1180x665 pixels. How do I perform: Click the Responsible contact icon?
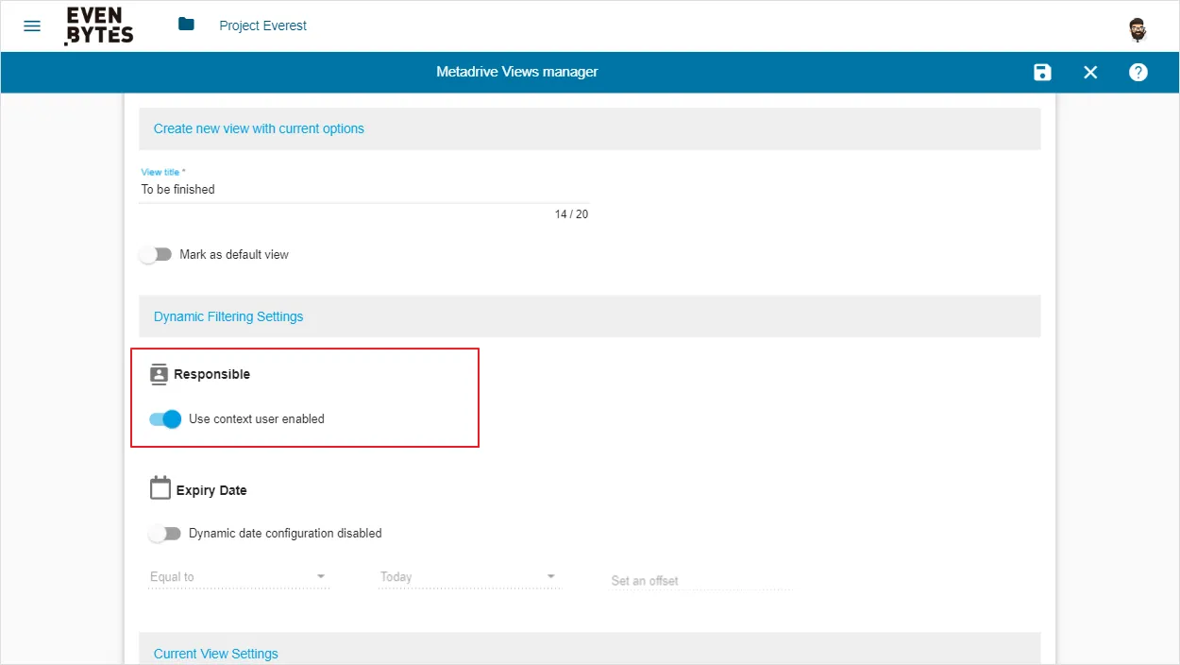pos(159,374)
